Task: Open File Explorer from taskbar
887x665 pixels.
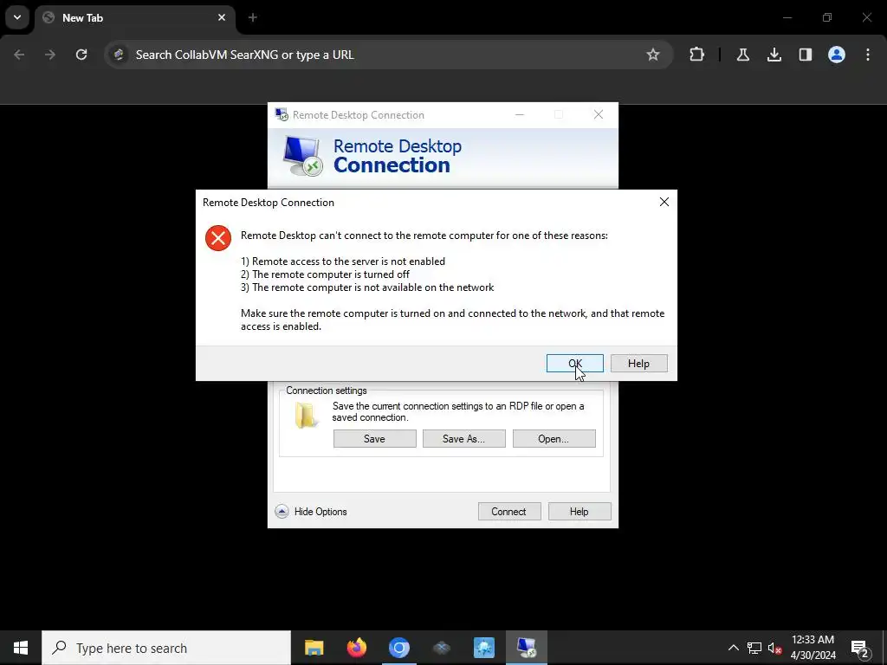Action: (x=314, y=648)
